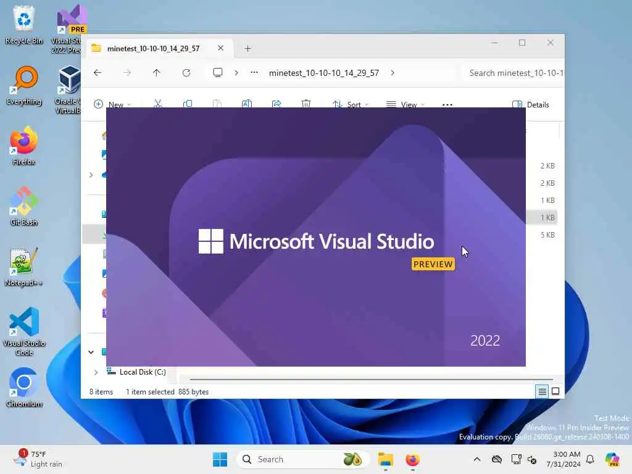Click the horizontal scrollbar in file list
632x474 pixels.
pos(371,379)
